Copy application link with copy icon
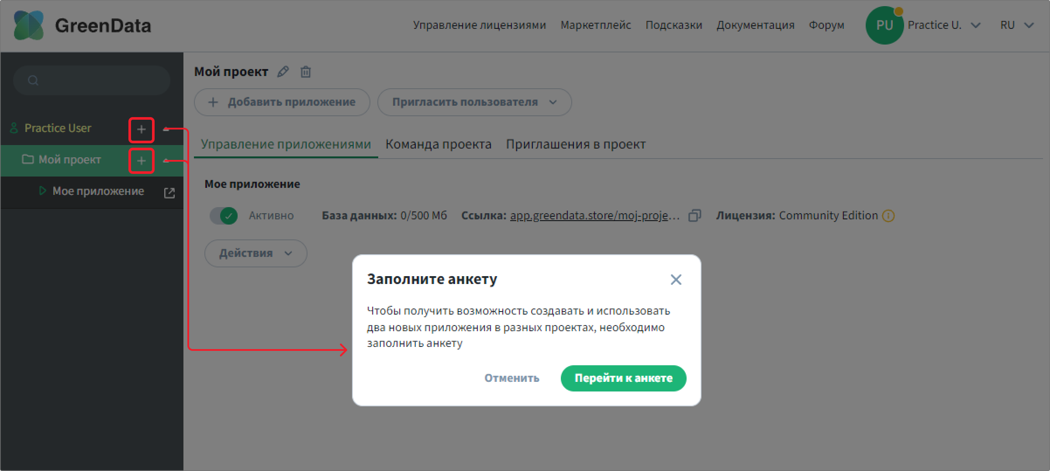Screen dimensions: 1050x471 point(694,215)
